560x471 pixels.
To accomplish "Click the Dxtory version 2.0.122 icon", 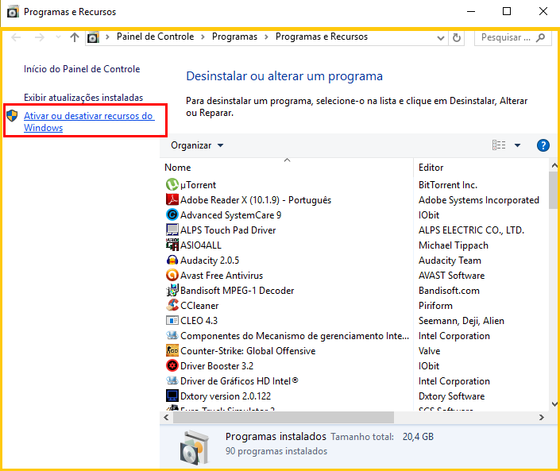I will point(172,396).
